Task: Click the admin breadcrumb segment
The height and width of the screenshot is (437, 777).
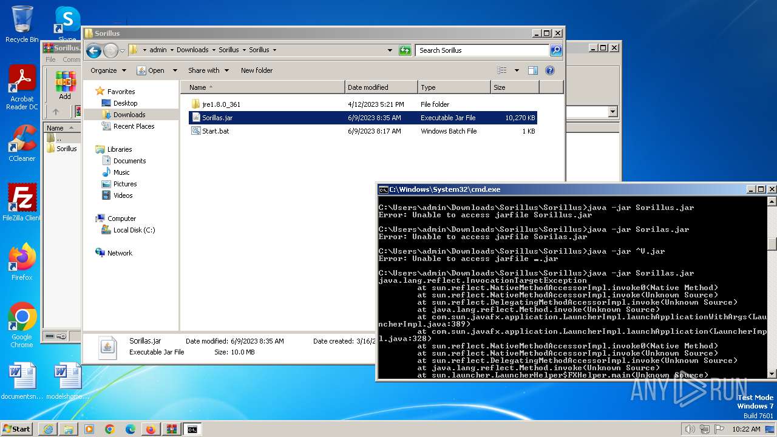Action: [x=158, y=50]
